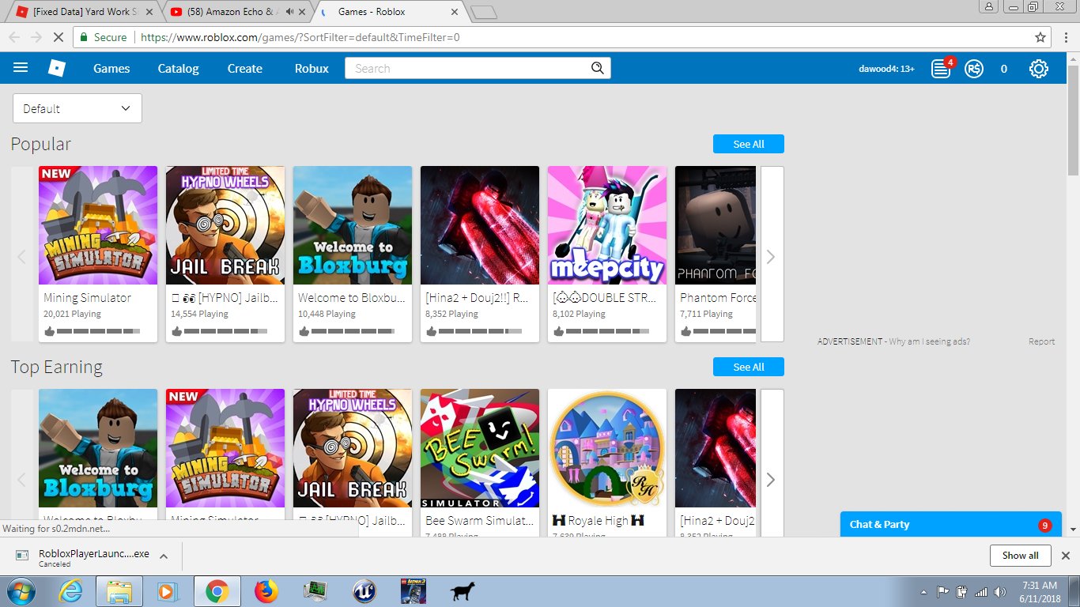This screenshot has height=607, width=1080.
Task: Click the Chrome user profile icon
Action: pos(989,7)
